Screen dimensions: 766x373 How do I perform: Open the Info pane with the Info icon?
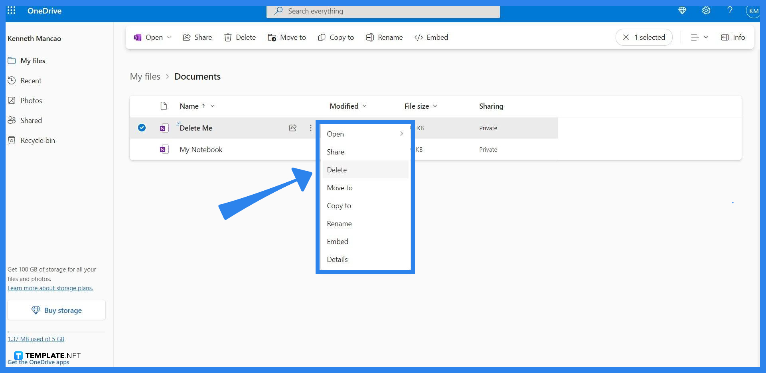[732, 37]
